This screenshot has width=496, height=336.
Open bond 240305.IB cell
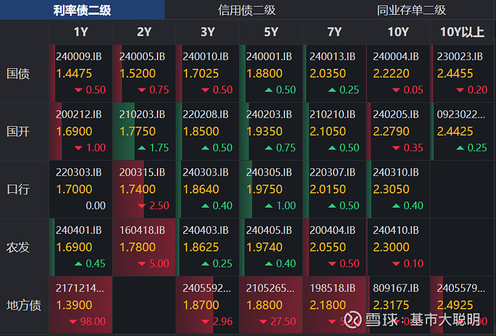pyautogui.click(x=271, y=189)
